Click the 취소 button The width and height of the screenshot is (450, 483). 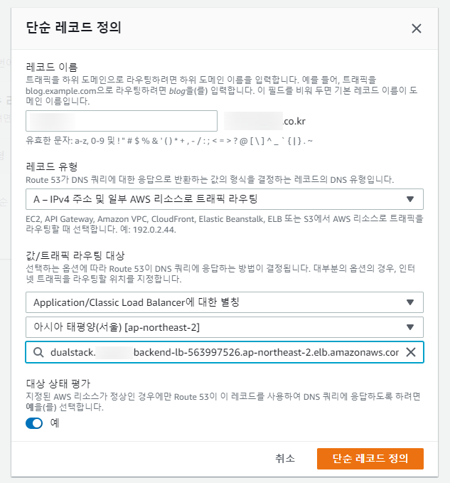pyautogui.click(x=285, y=458)
